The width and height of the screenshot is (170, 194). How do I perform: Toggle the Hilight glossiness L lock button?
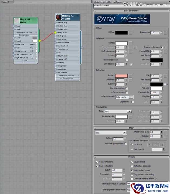134,47
